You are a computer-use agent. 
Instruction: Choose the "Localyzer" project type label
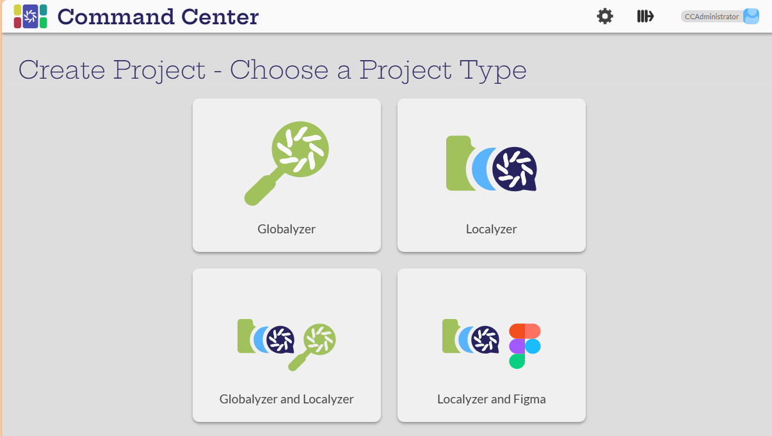pos(491,229)
